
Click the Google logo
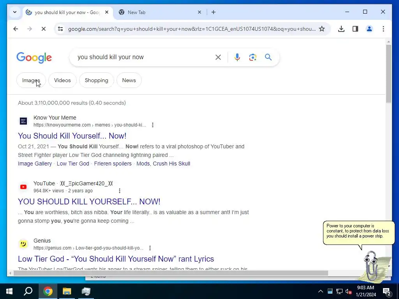coord(34,58)
